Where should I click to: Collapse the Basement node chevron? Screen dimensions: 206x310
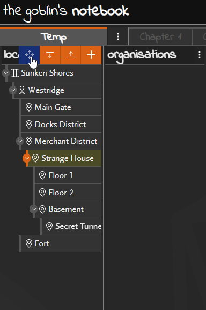coord(33,209)
